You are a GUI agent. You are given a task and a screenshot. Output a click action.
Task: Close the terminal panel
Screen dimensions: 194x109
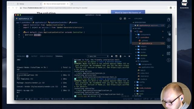pos(129,56)
